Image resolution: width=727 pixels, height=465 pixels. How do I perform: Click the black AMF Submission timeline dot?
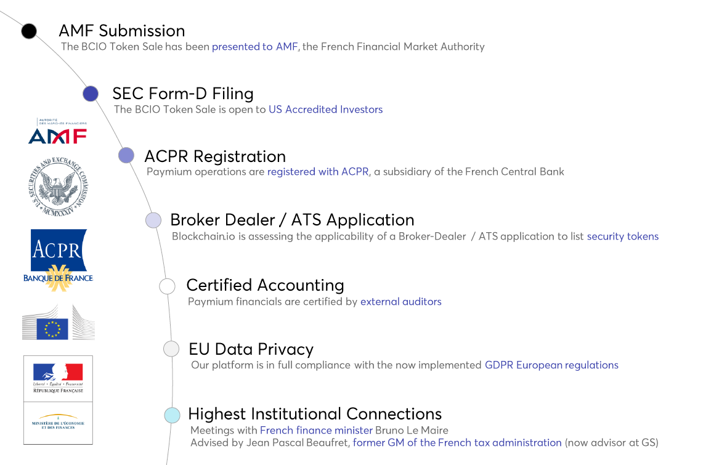click(29, 31)
